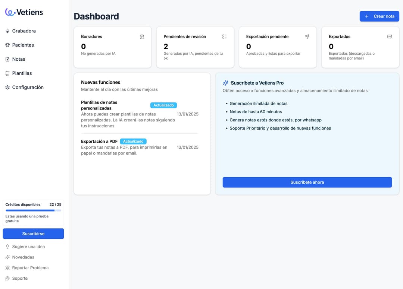Click the Exportados envelope icon
The height and width of the screenshot is (289, 403).
(x=389, y=36)
